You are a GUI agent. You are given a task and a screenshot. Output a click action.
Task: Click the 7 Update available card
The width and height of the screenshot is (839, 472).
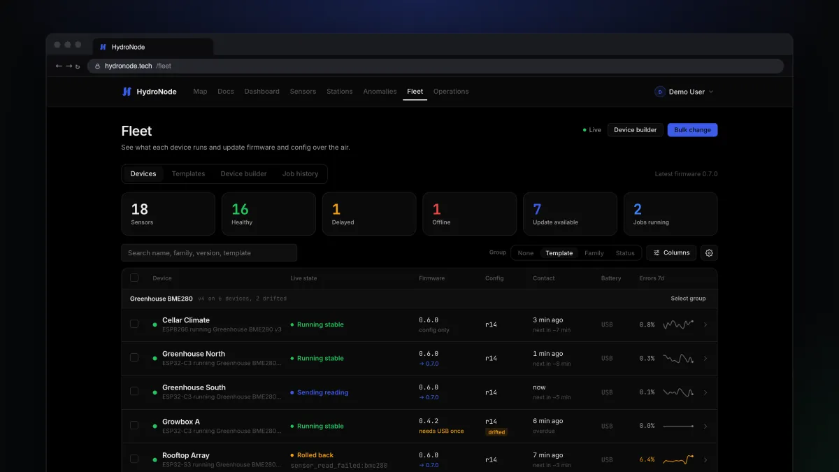pyautogui.click(x=570, y=214)
